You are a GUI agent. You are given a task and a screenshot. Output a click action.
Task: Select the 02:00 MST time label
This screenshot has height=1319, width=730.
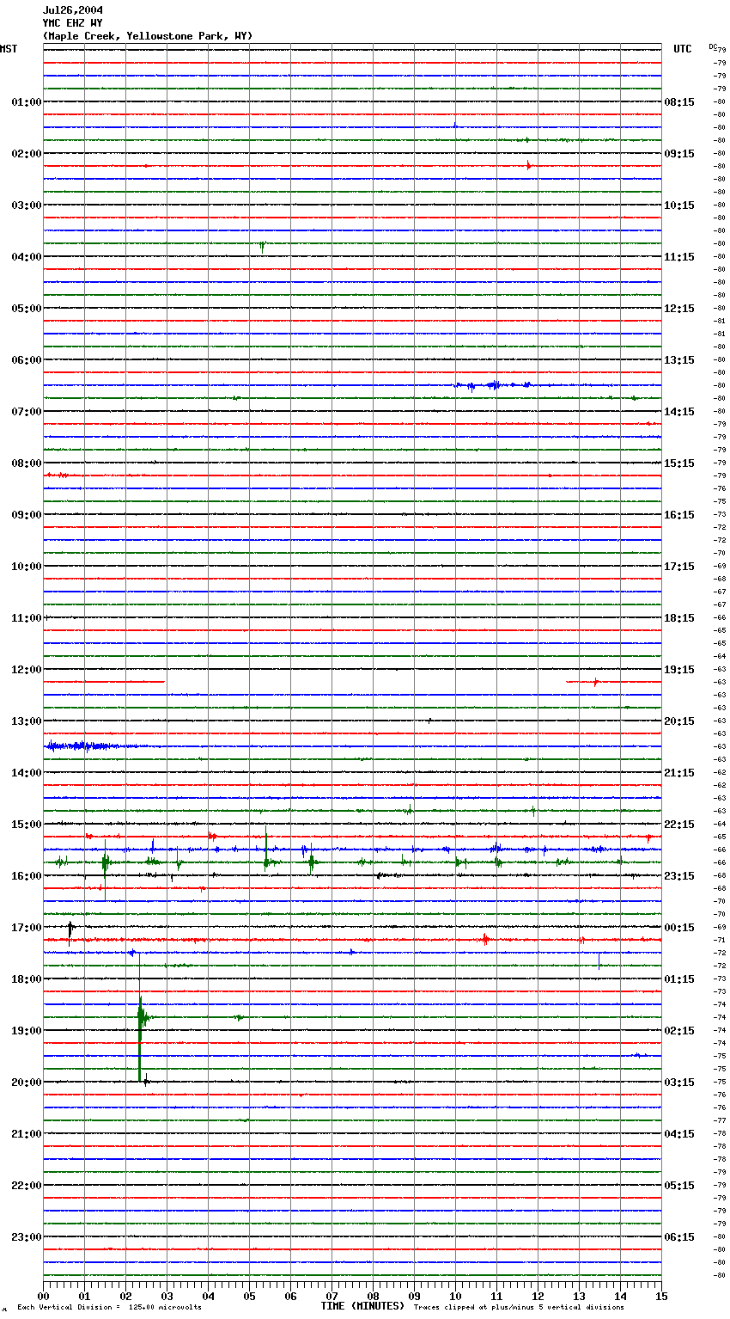tap(27, 154)
